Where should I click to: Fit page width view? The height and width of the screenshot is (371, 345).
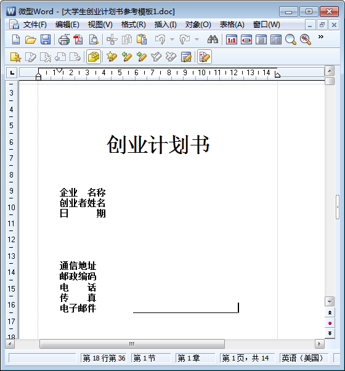click(x=246, y=39)
